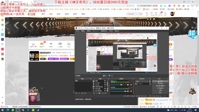Enable Studio Mode in OBS Controls
Viewport: 199px width, 112px height.
[x=160, y=88]
